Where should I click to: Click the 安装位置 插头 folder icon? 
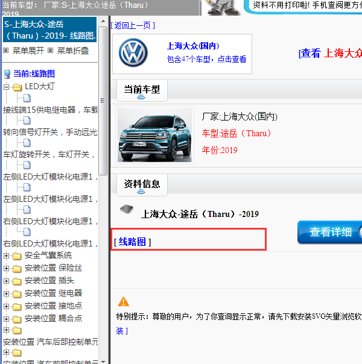click(x=17, y=281)
